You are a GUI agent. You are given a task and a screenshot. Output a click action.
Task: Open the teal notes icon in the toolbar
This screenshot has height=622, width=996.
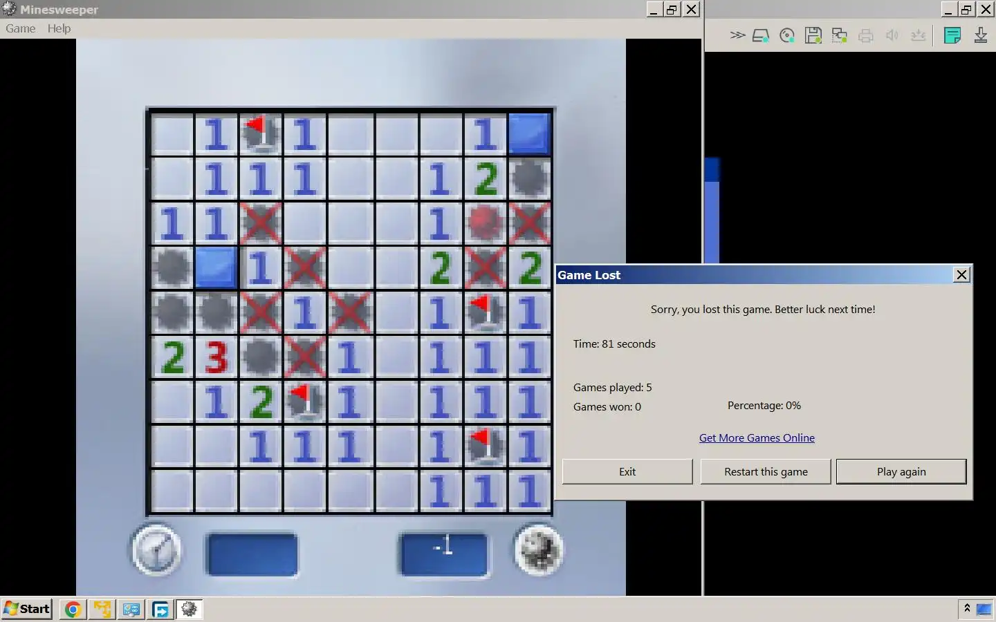click(x=952, y=35)
